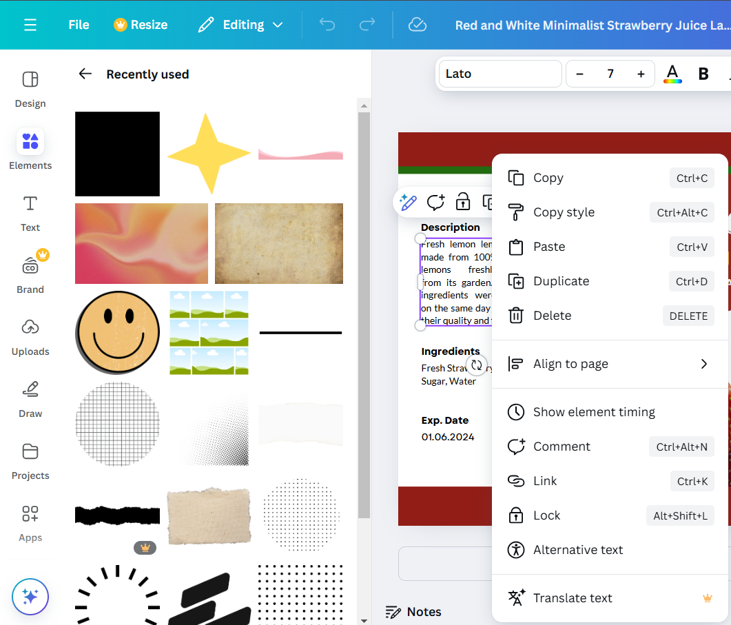Choose Translate text option

click(x=610, y=598)
